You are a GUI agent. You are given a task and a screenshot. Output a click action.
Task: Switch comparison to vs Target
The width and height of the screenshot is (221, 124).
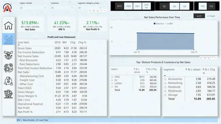(x=211, y=16)
